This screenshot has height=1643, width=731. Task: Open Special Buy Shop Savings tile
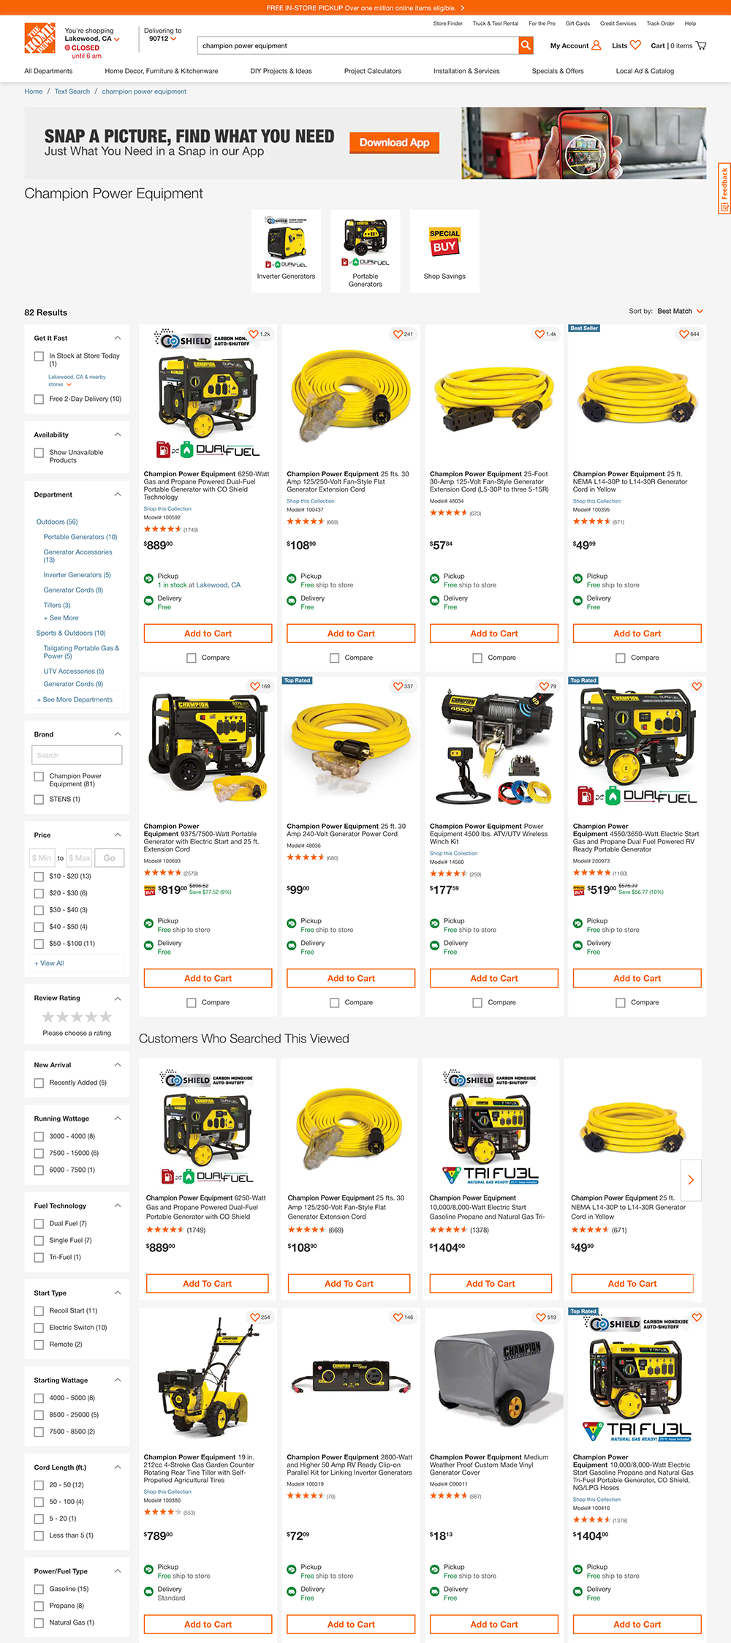(x=444, y=251)
